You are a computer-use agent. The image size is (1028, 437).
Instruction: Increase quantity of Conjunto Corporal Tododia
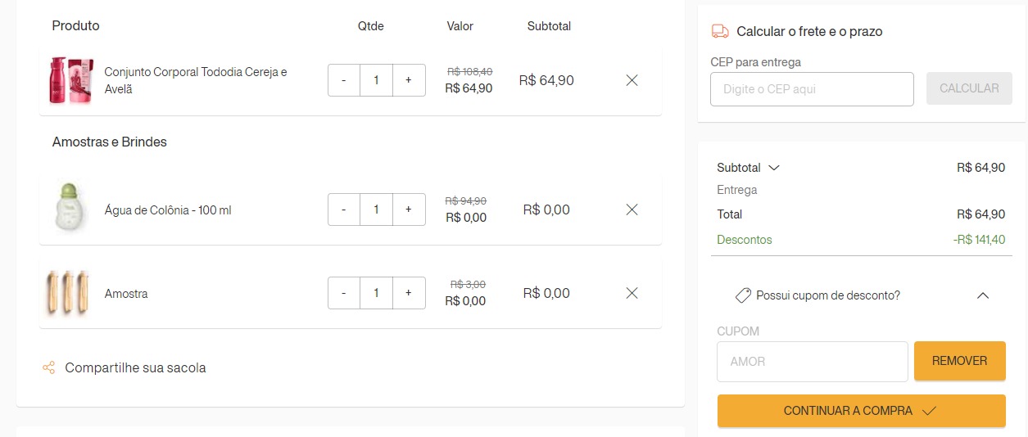tap(409, 80)
